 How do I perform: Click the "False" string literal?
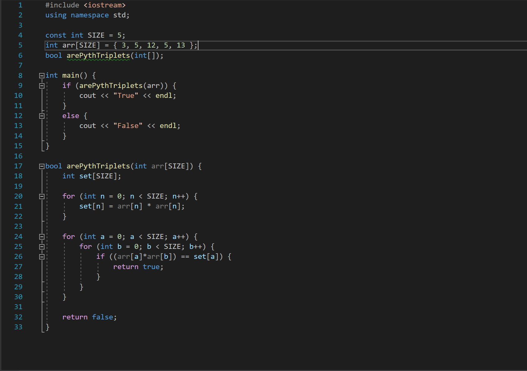128,126
